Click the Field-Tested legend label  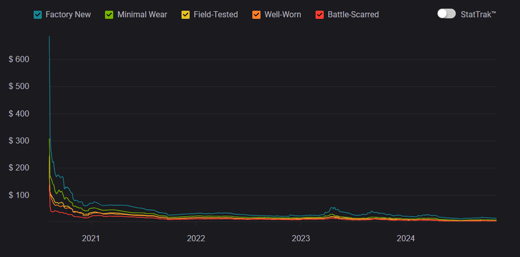coord(216,15)
